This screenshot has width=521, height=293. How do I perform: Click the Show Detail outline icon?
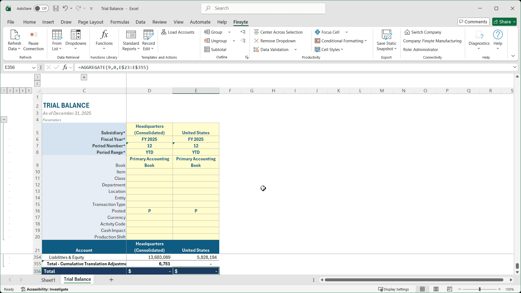(243, 32)
